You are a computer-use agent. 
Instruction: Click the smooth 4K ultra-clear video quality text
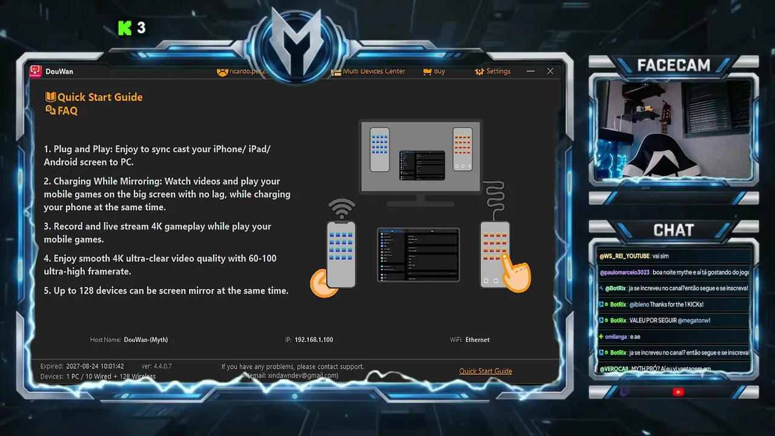(160, 265)
